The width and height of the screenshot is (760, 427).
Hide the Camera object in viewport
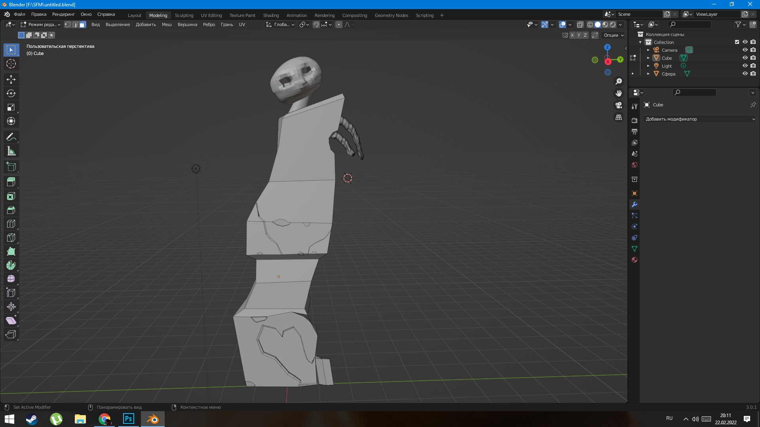(x=745, y=50)
